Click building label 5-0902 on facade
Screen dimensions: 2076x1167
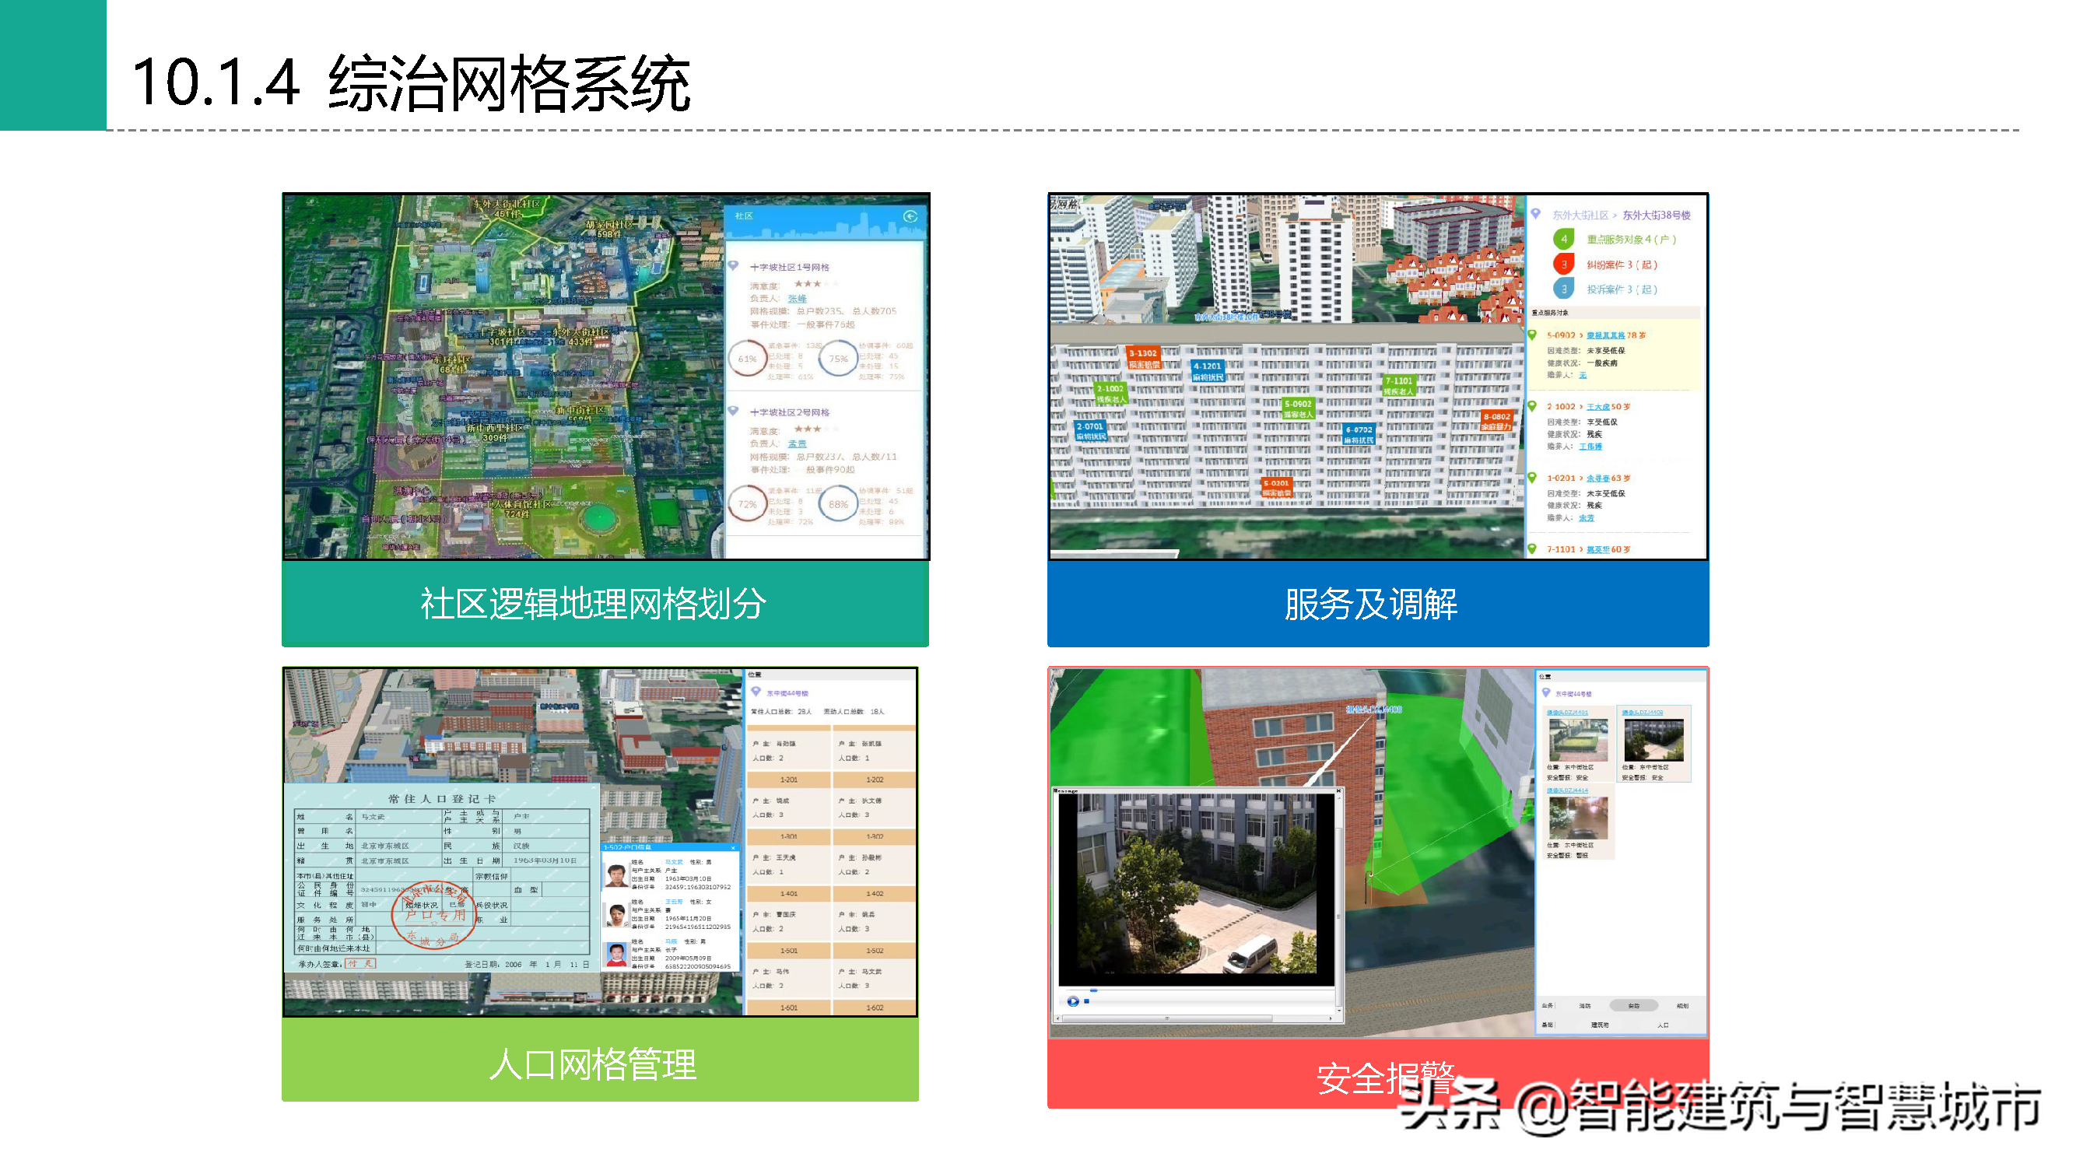point(1299,408)
